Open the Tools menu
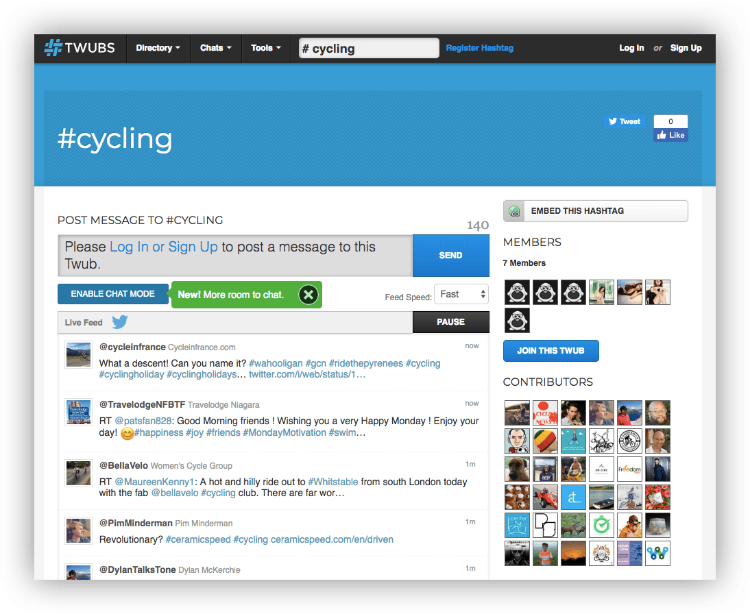The height and width of the screenshot is (614, 750). tap(266, 48)
